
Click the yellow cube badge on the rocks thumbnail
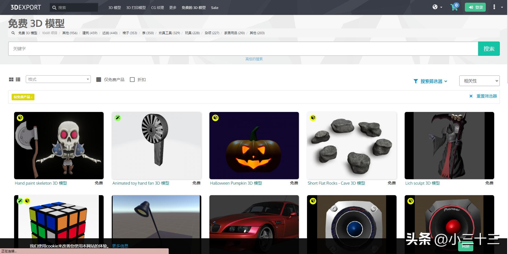point(313,118)
